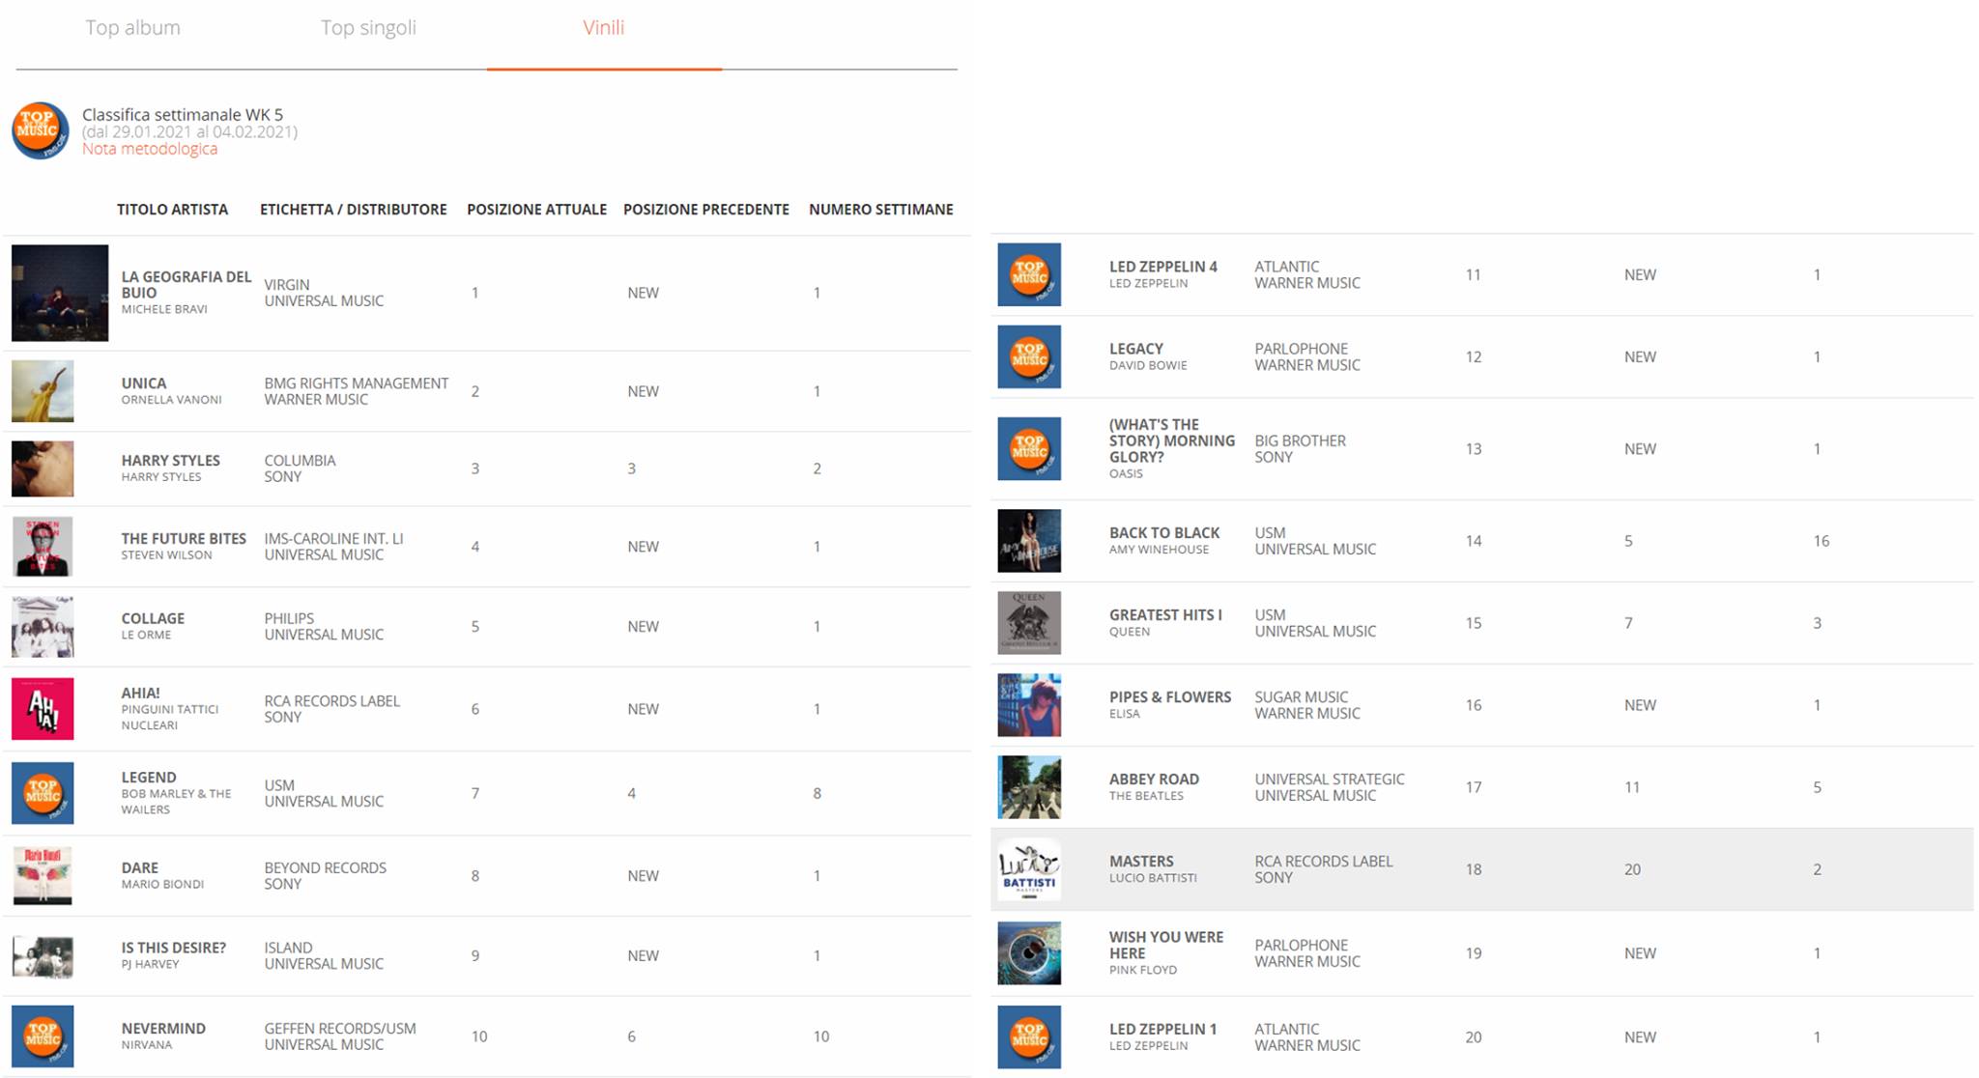This screenshot has width=1979, height=1078.
Task: Click The Future Bites cover thumbnail
Action: (x=43, y=547)
